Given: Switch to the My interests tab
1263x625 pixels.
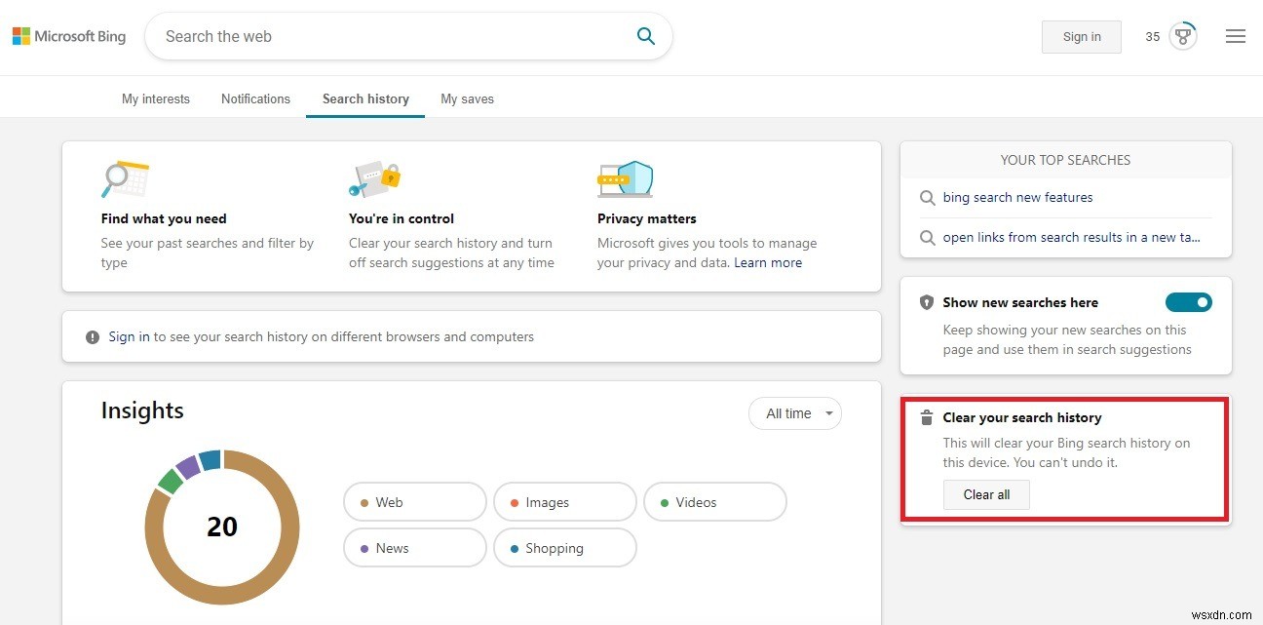Looking at the screenshot, I should [156, 98].
